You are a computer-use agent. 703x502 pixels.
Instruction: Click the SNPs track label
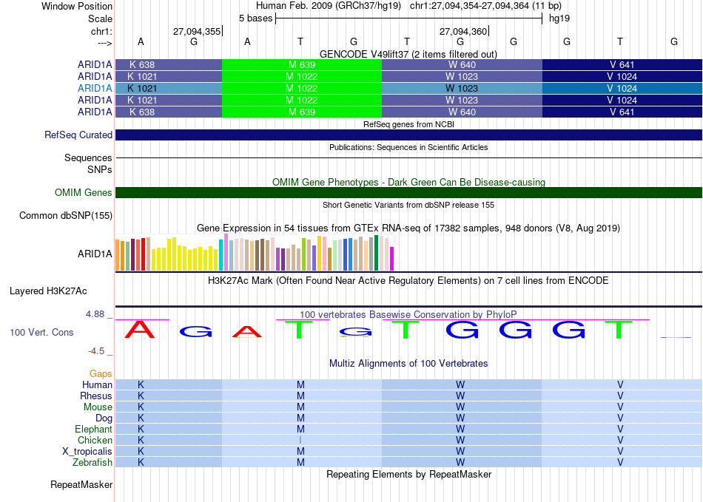pyautogui.click(x=100, y=170)
